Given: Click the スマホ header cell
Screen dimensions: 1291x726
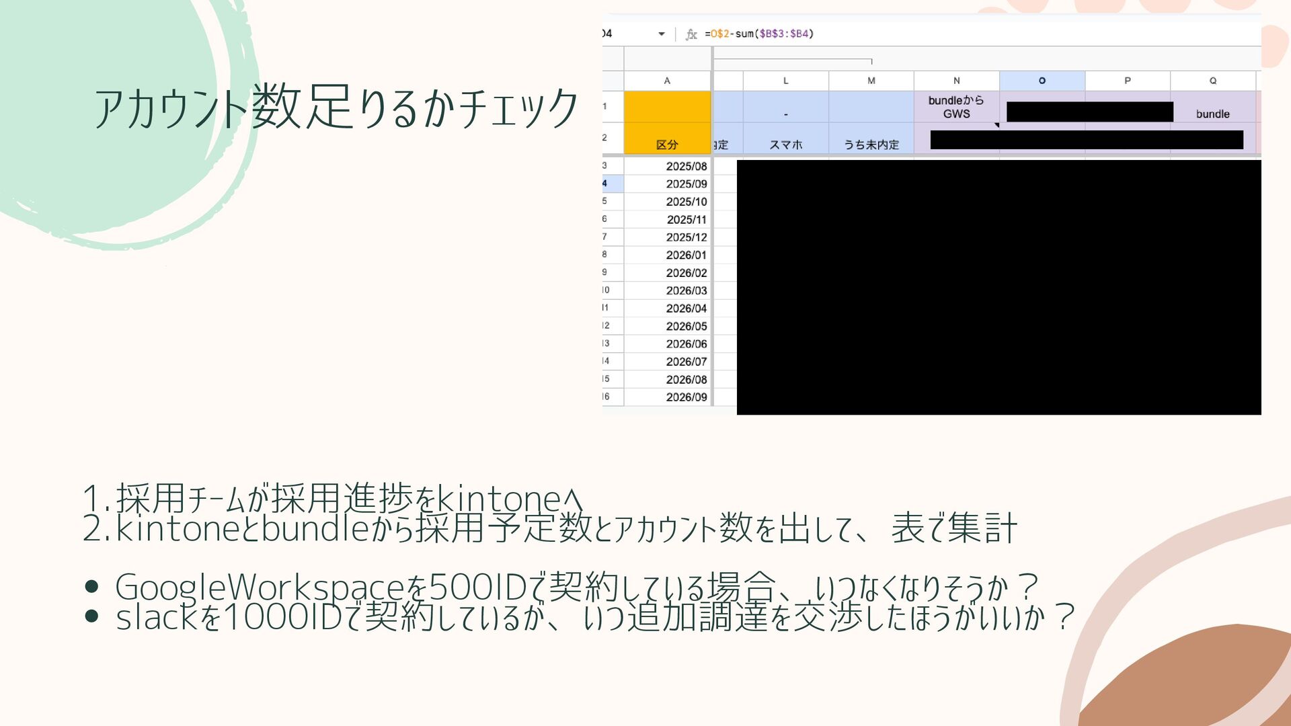Looking at the screenshot, I should [785, 138].
